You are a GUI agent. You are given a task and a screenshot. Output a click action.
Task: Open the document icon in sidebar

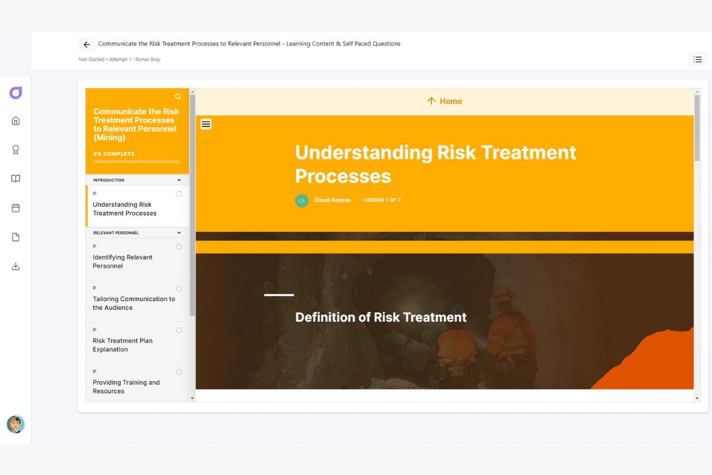16,237
